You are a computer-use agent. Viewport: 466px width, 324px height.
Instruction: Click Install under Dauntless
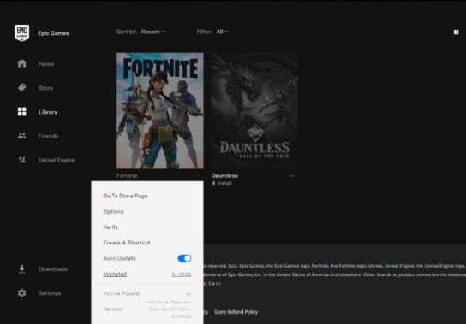(x=224, y=183)
